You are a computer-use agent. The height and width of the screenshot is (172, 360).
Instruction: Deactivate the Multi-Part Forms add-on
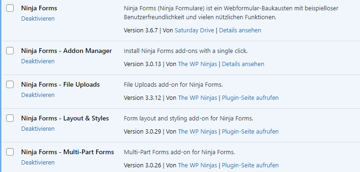[38, 162]
